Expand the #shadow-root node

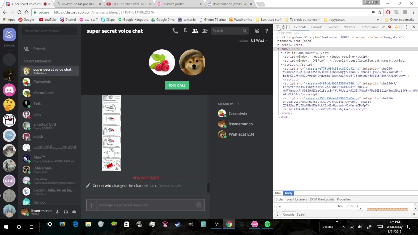click(278, 41)
